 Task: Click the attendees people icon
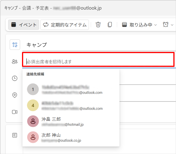(15, 62)
